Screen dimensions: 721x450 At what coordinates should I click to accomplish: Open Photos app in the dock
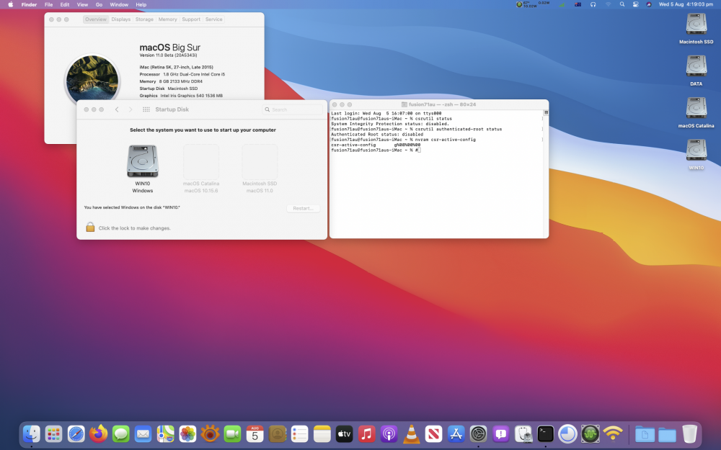coord(187,433)
